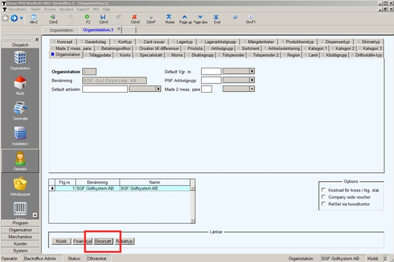Open the Default artikelnr. dropdown
Screen dimensions: 394x262
(x=158, y=89)
